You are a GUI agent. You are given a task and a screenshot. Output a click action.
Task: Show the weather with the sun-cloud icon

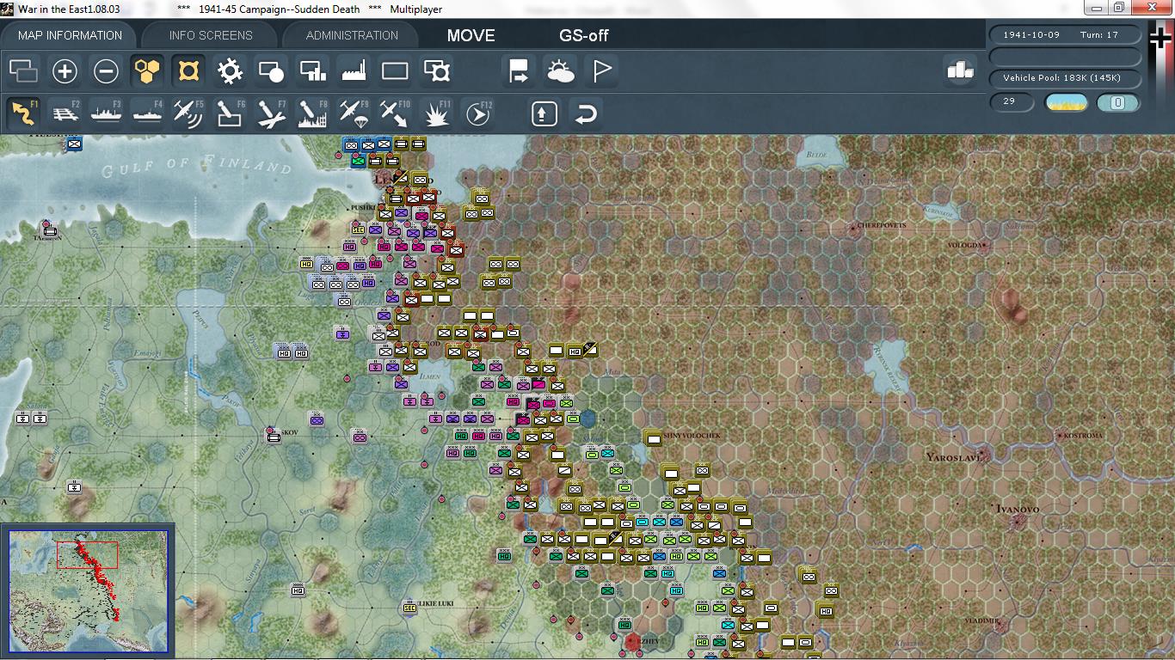pos(560,71)
